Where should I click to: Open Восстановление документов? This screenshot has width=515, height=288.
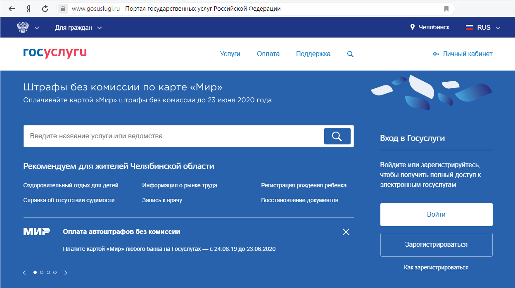click(299, 200)
